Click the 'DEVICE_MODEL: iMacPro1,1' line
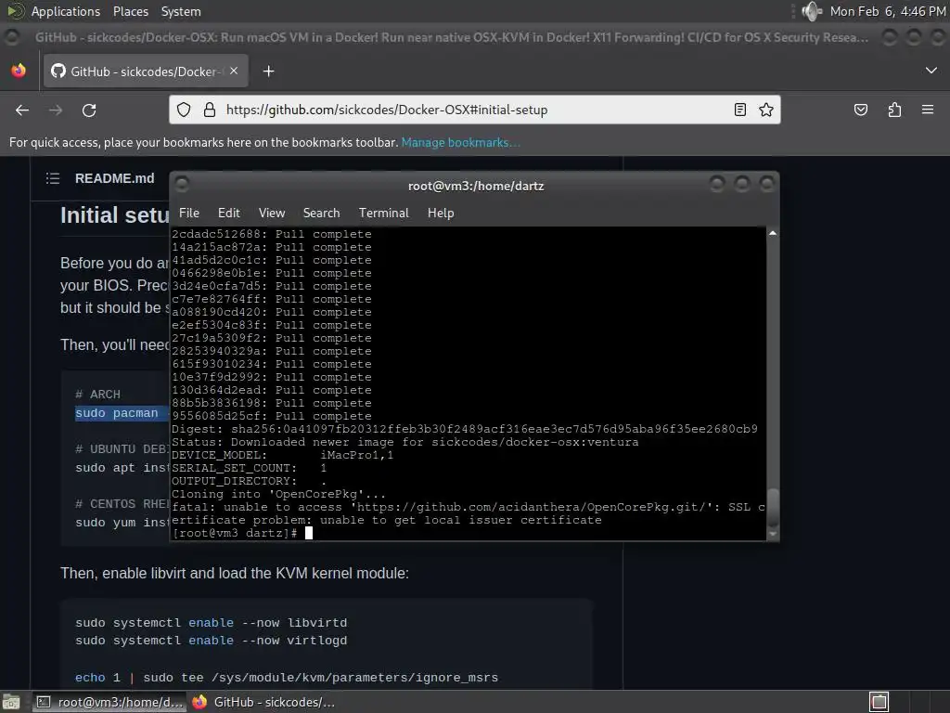Screen dimensions: 950x713 [x=282, y=455]
